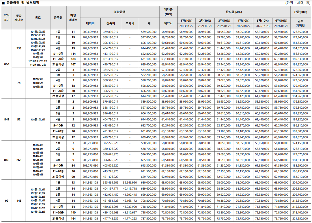Image resolution: width=312 pixels, height=223 pixels.
Task: Click supply count 533
Action: [19, 48]
